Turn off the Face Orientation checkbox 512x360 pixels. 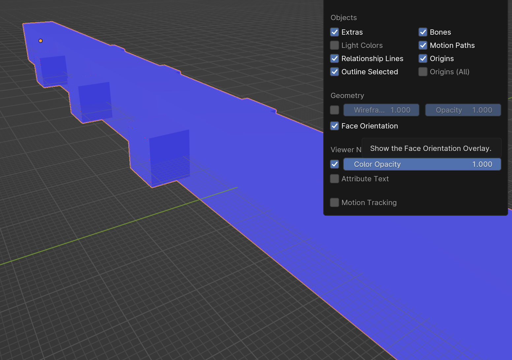tap(335, 126)
